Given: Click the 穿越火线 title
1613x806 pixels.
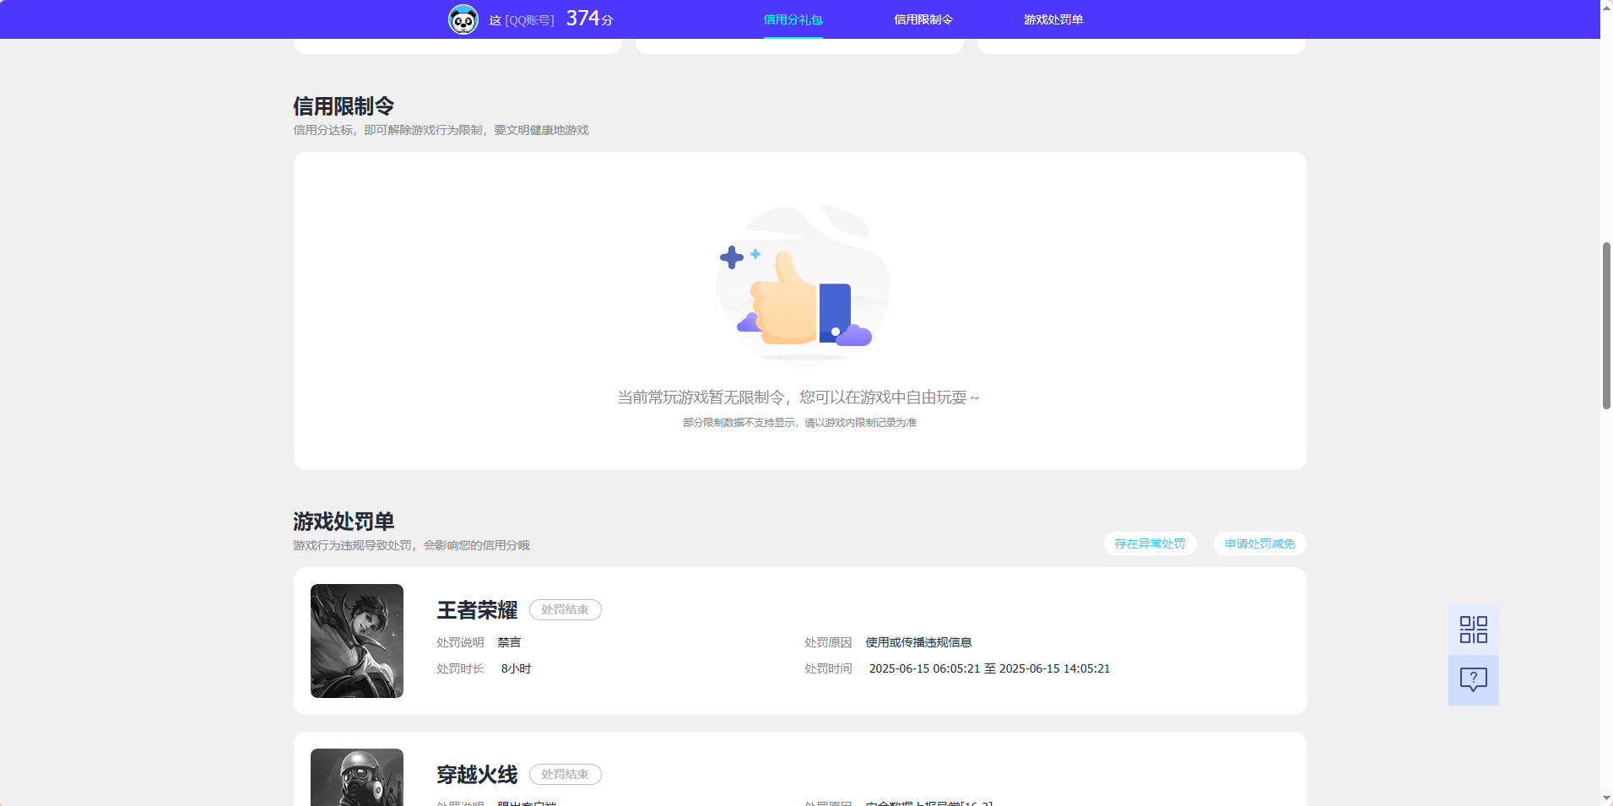Looking at the screenshot, I should (477, 775).
